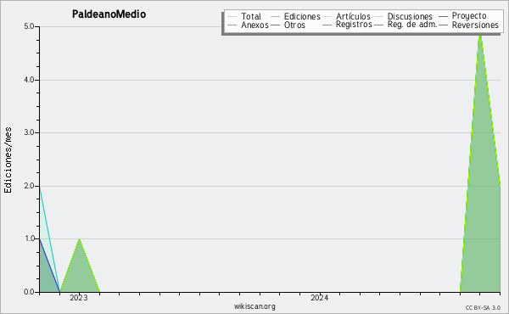The width and height of the screenshot is (509, 314).
Task: Click the 1.0 y-axis value
Action: pos(29,238)
